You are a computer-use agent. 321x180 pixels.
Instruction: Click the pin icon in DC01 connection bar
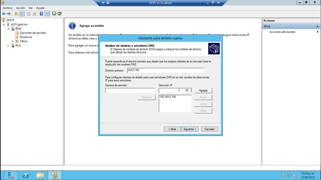click(103, 3)
